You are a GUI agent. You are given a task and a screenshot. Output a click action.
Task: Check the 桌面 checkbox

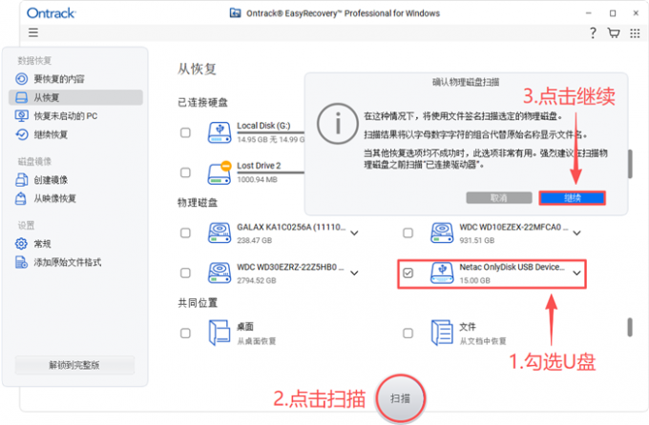(x=185, y=334)
